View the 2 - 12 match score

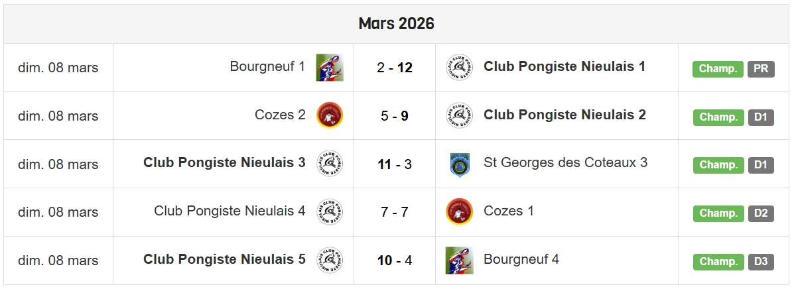[x=395, y=68]
